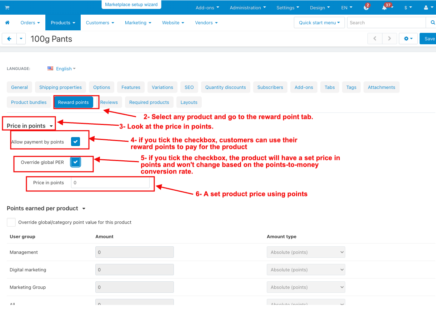Open the gear actions menu

coord(408,39)
